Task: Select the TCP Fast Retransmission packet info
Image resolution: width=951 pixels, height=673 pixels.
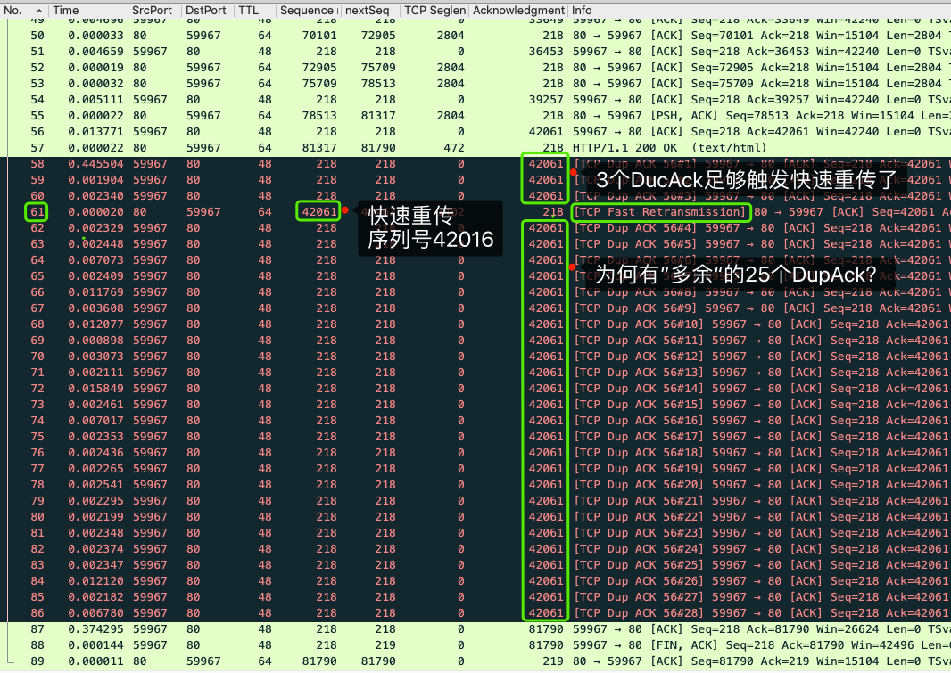Action: 660,212
